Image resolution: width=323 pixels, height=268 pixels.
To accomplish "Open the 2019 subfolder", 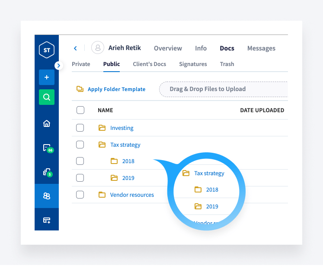I will [128, 178].
